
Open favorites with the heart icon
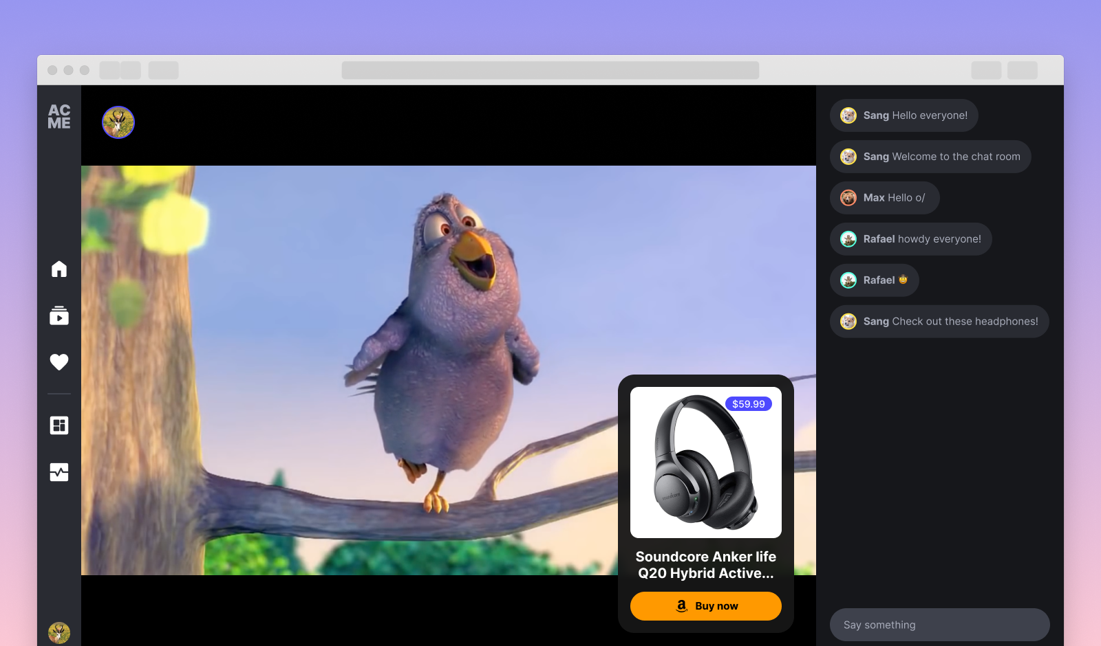(x=59, y=362)
